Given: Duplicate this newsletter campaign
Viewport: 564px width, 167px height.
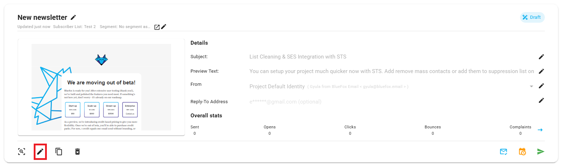Looking at the screenshot, I should 59,152.
